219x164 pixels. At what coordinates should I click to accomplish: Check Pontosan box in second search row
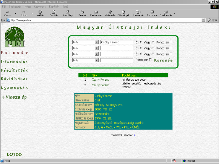(x=171, y=48)
